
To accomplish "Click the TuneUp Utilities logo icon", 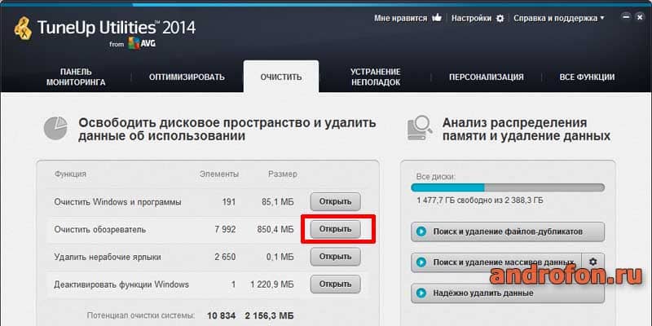I will click(23, 29).
